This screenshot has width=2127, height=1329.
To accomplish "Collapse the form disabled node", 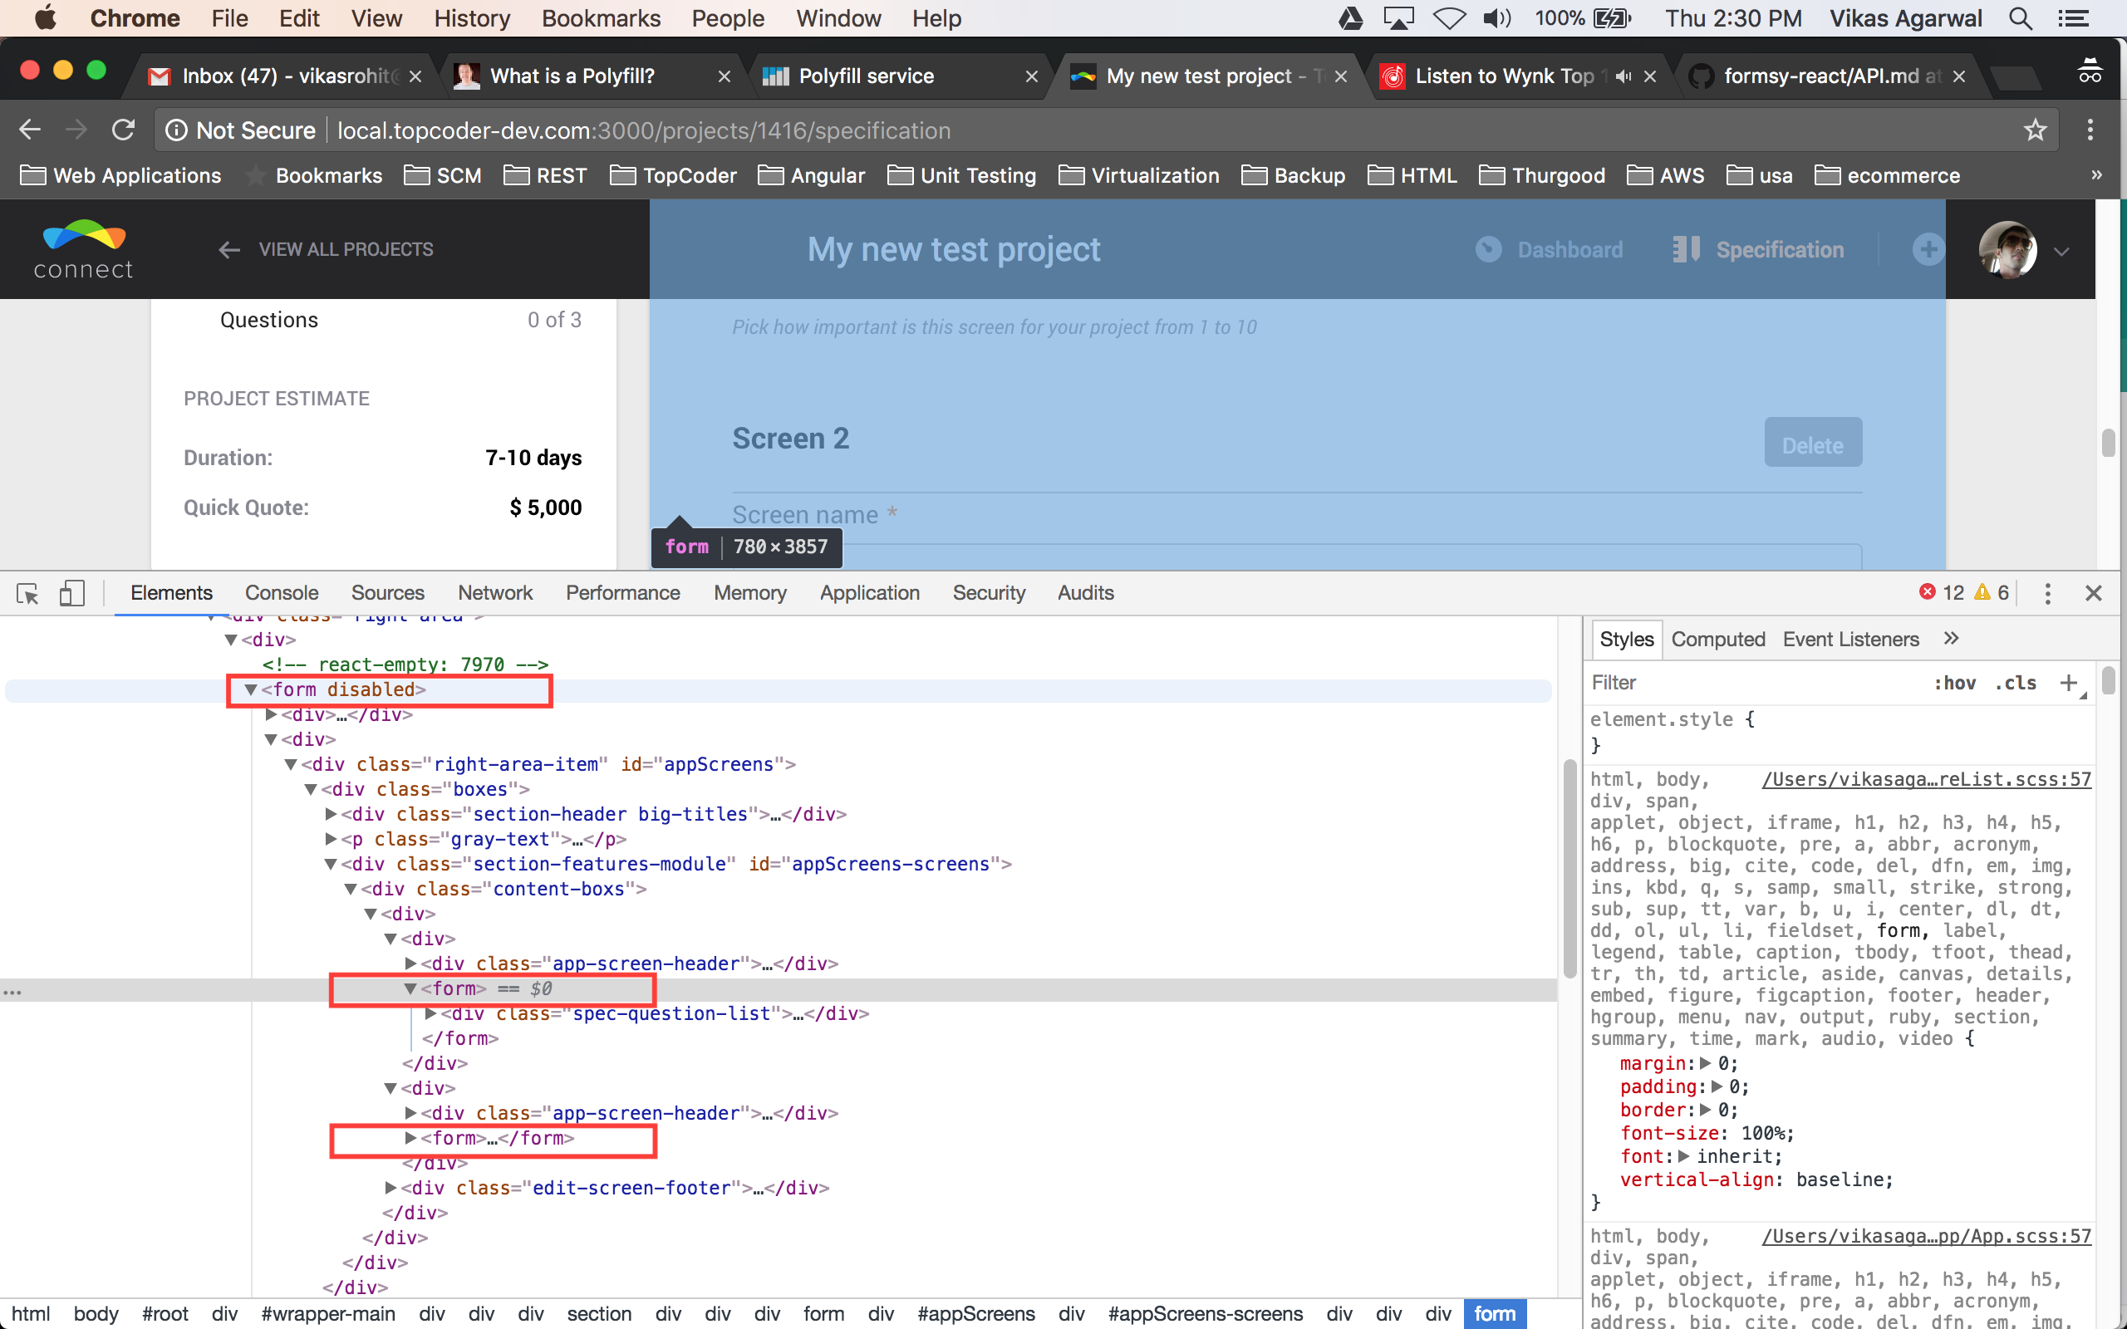I will (250, 690).
